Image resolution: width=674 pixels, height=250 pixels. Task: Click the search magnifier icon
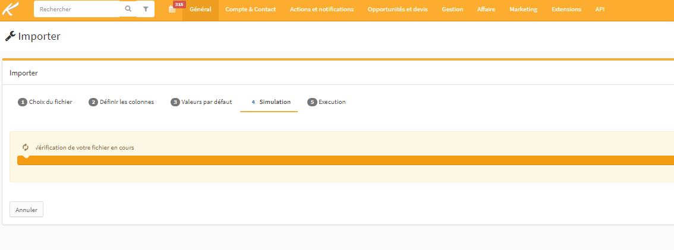pos(128,9)
